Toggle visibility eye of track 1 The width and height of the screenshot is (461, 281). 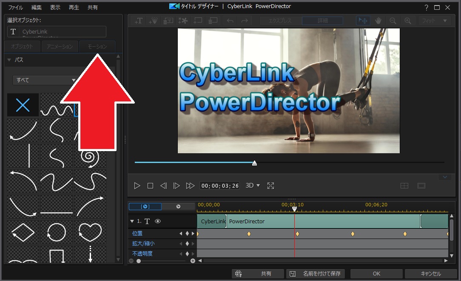pos(158,221)
